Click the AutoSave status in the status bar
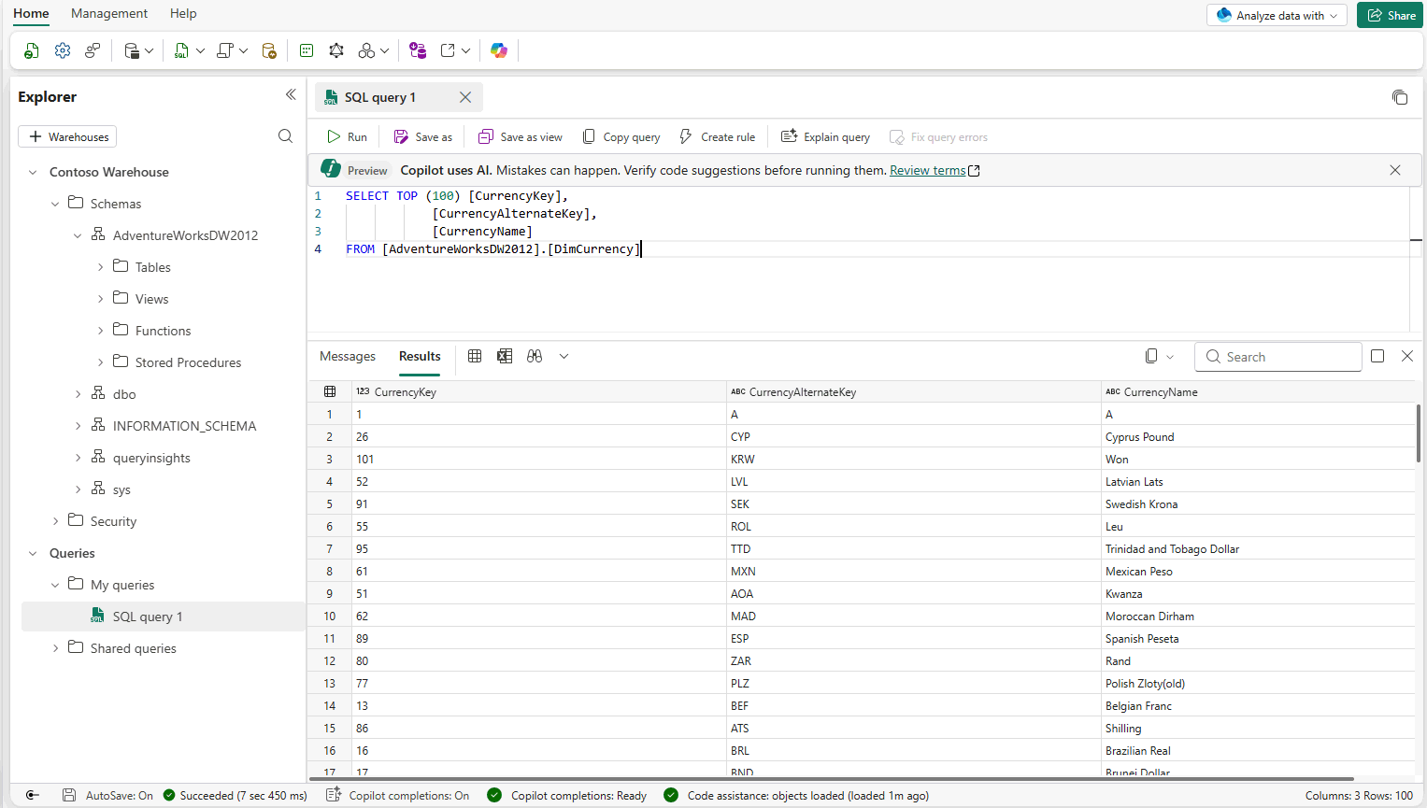The height and width of the screenshot is (808, 1427). pos(107,796)
